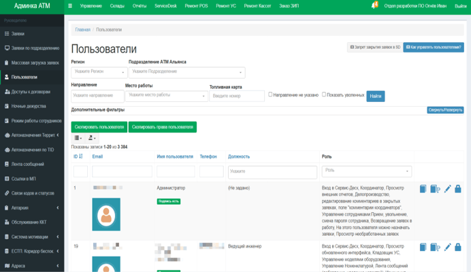Open the Ремонт УС top menu
Screen dimensions: 471x272
pos(226,5)
